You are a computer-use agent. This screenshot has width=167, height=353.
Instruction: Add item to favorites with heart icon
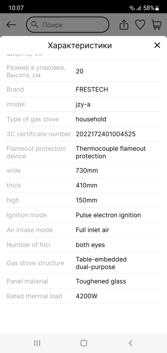[140, 25]
